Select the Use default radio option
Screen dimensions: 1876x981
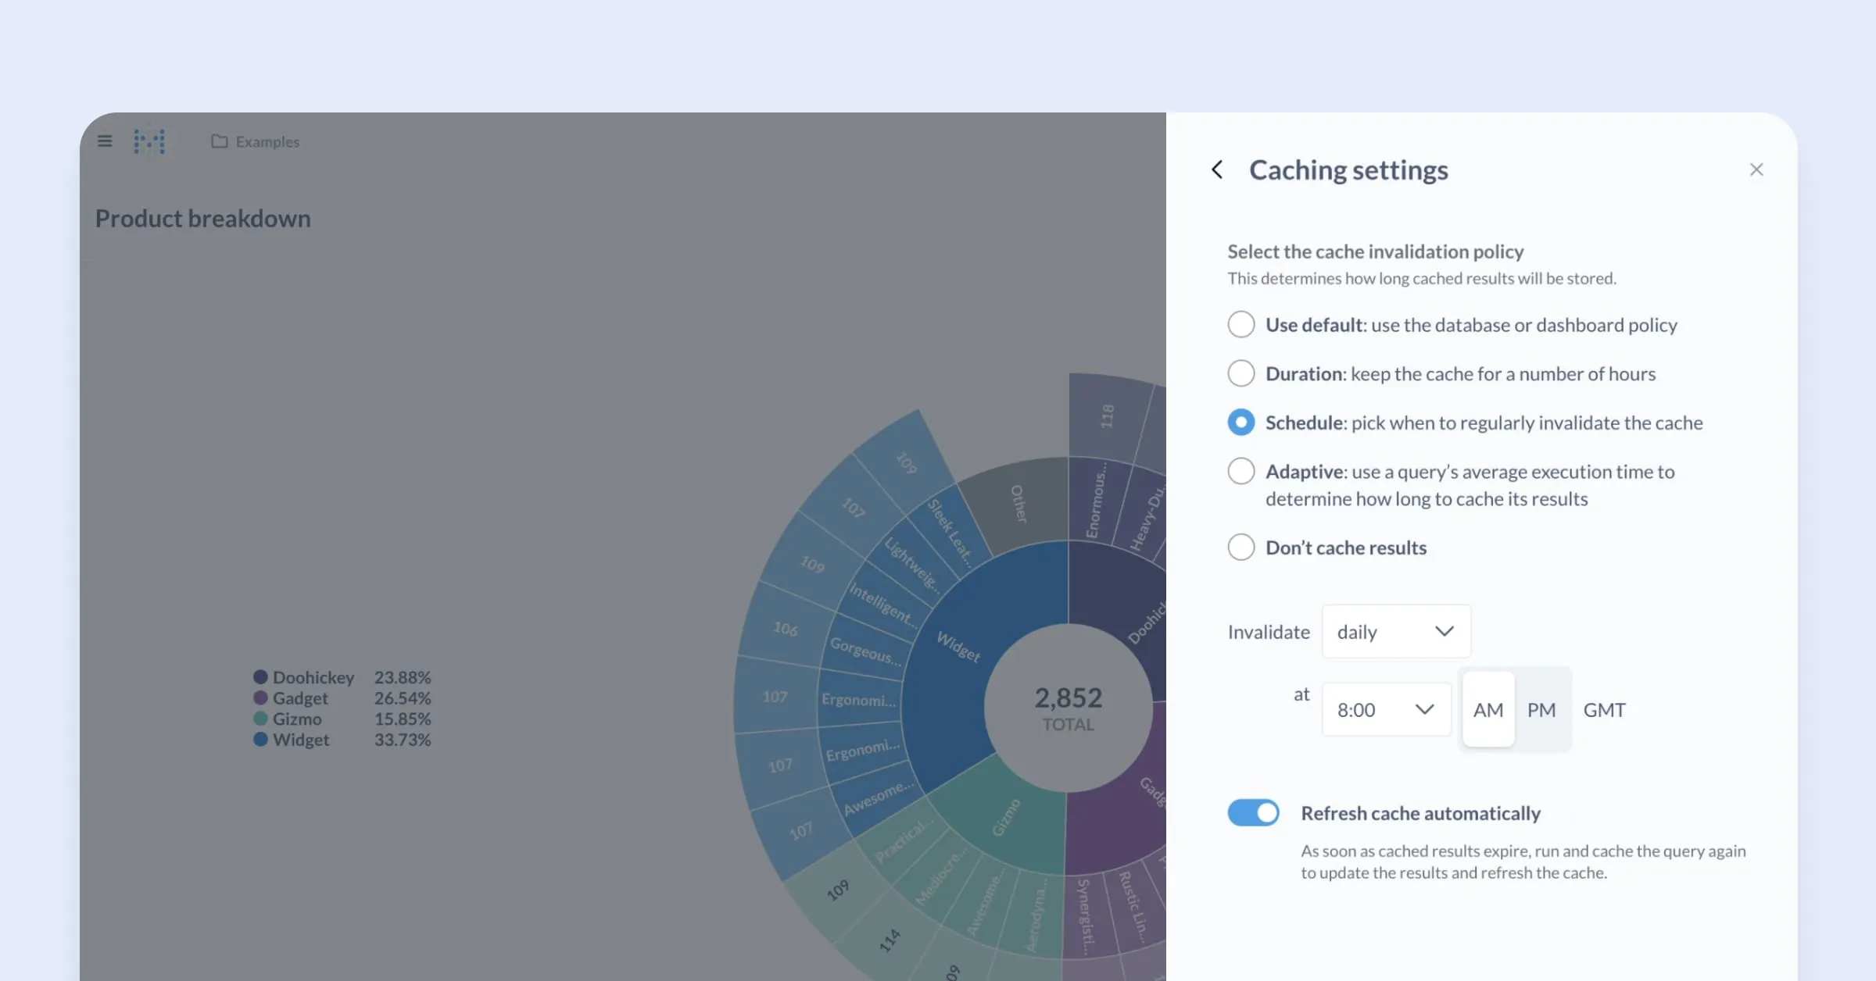point(1241,324)
